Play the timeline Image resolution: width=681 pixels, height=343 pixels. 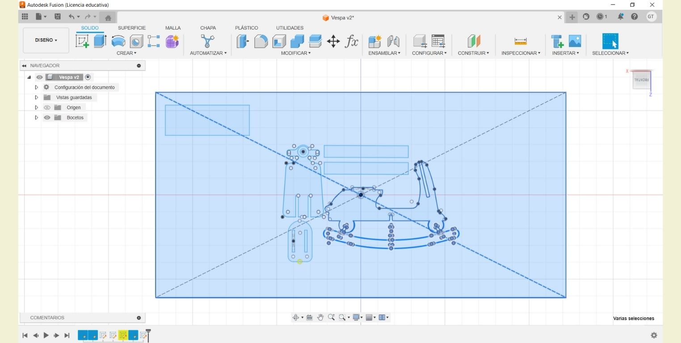[46, 335]
